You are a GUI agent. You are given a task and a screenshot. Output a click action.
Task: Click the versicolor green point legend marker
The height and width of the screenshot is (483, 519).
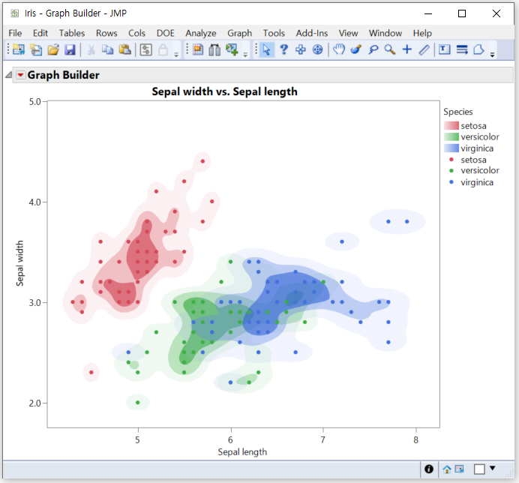(x=451, y=171)
